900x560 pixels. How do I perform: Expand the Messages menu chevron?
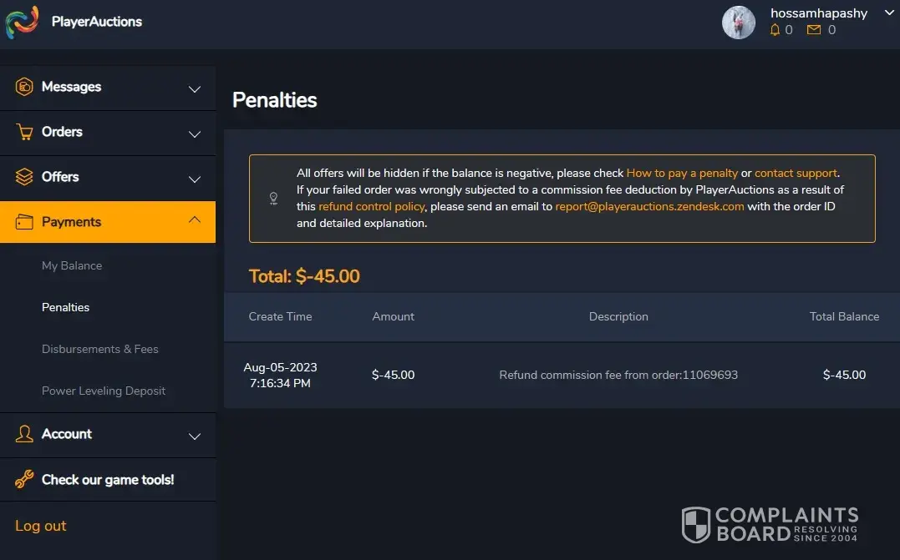pos(195,89)
